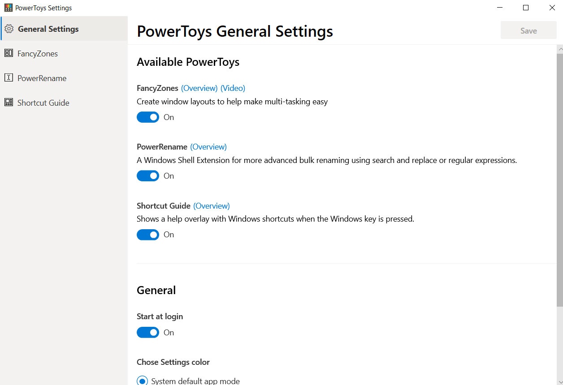Image resolution: width=563 pixels, height=385 pixels.
Task: Follow the PowerRename Overview link
Action: click(x=208, y=147)
